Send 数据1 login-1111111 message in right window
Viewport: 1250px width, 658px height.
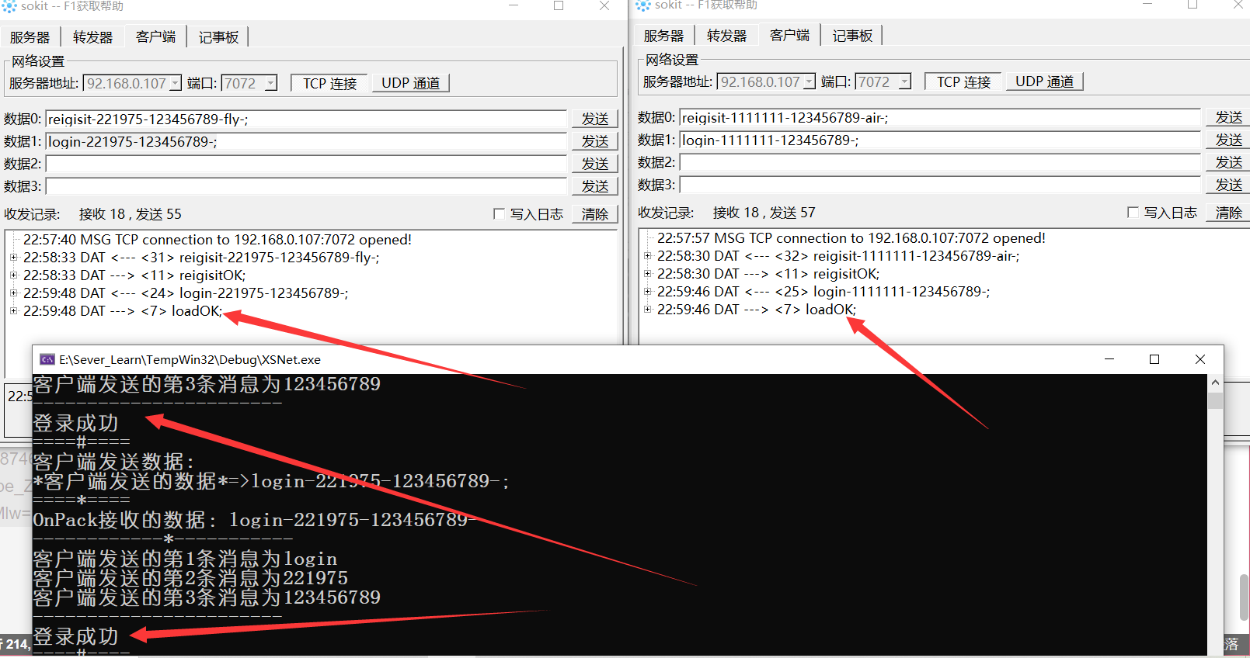coord(1229,140)
